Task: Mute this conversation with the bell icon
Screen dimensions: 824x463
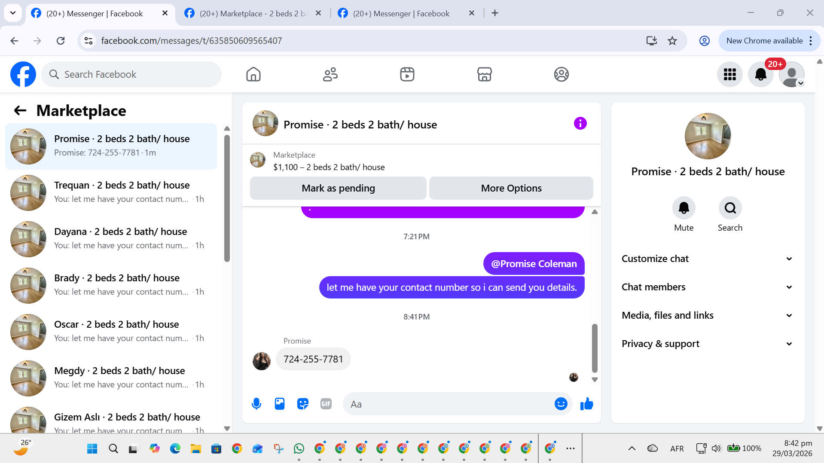Action: tap(684, 208)
